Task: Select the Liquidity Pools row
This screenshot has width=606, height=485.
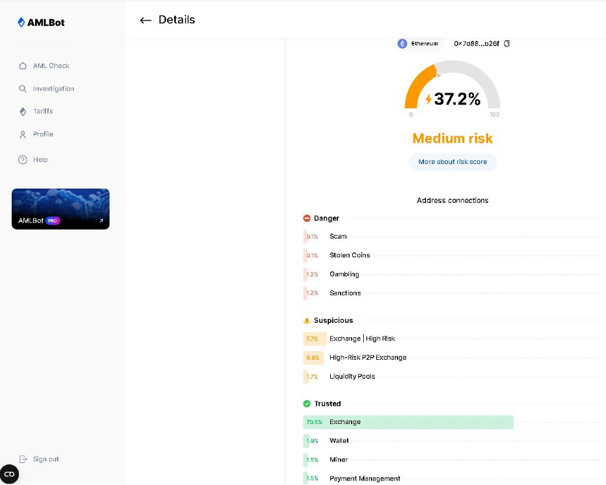Action: click(452, 376)
